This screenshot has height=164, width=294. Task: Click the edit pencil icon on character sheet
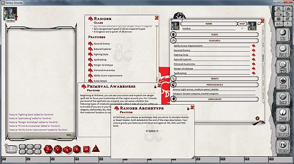point(258,118)
